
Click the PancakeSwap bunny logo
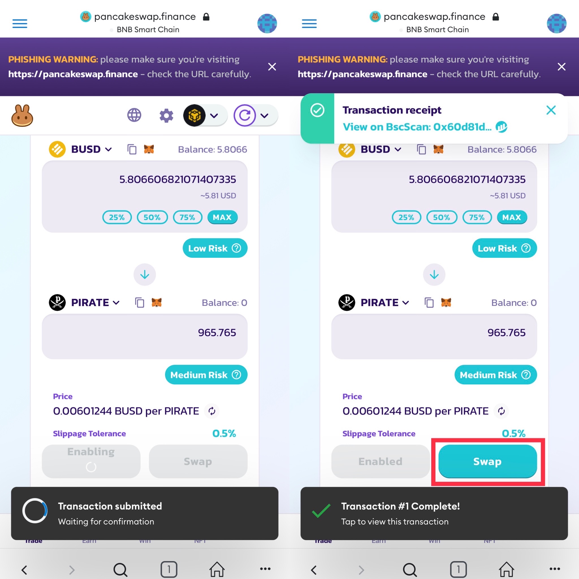22,116
